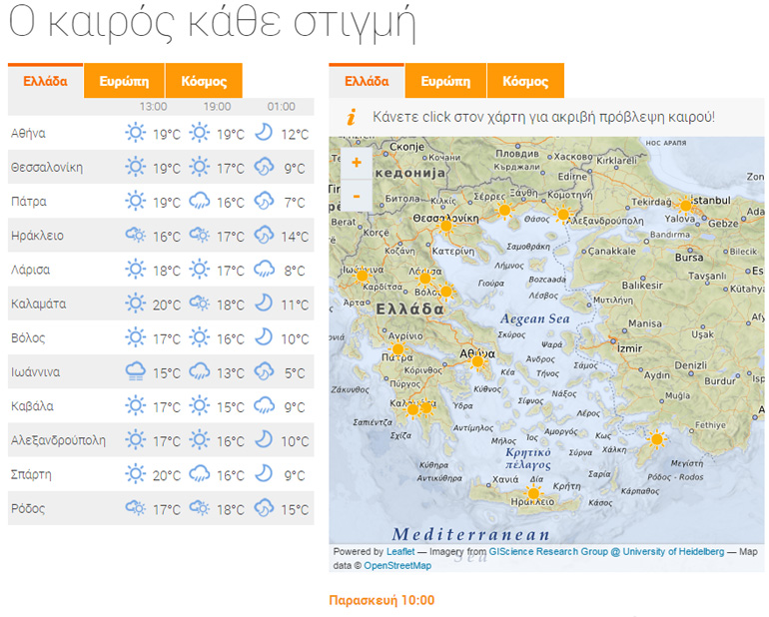Image resolution: width=769 pixels, height=617 pixels.
Task: Click the sun marker over Athens on the map
Action: click(x=477, y=361)
